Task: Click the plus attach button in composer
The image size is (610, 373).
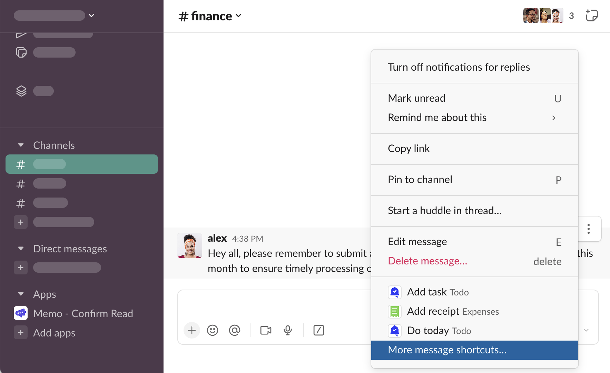Action: pyautogui.click(x=192, y=330)
